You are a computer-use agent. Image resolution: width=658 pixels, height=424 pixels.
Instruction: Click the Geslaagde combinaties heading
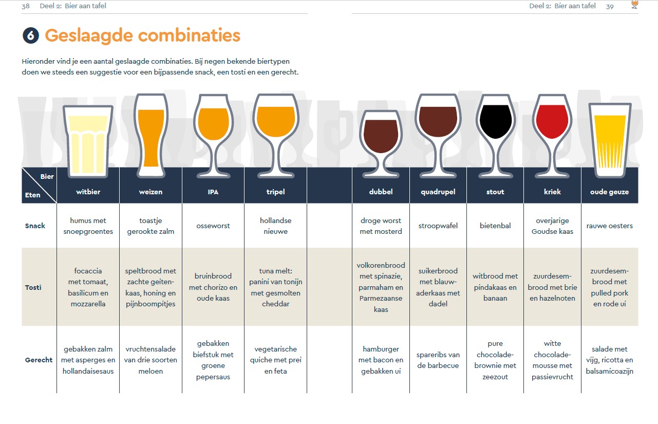click(142, 35)
